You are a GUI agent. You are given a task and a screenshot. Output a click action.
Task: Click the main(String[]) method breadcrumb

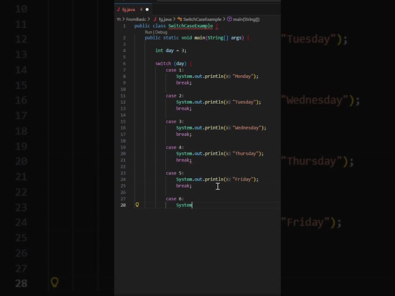pyautogui.click(x=246, y=19)
